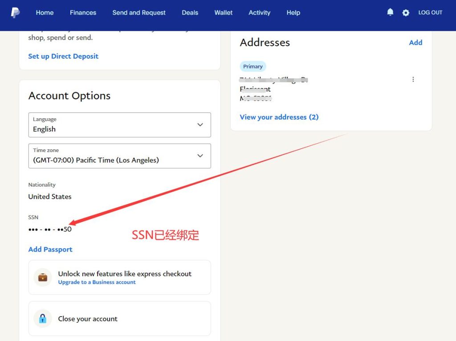Click Unlock new features like express checkout

(125, 273)
